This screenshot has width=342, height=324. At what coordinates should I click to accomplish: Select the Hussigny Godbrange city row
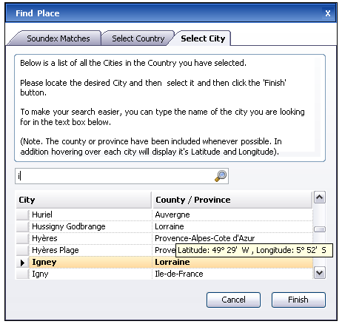[164, 226]
